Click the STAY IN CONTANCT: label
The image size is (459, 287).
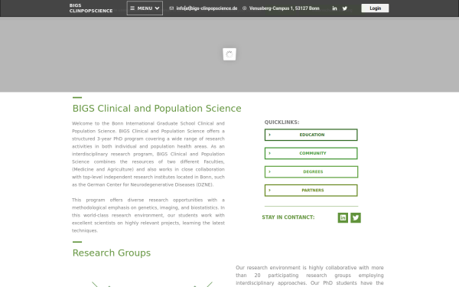tap(288, 217)
